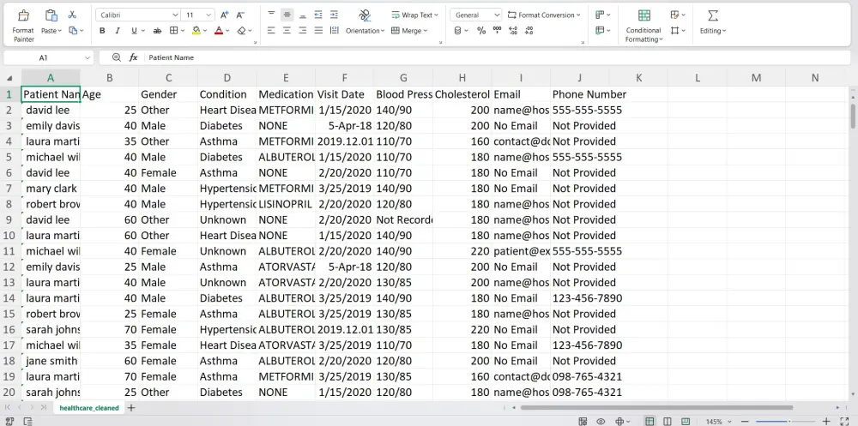This screenshot has height=426, width=858.
Task: Open Conditional Formatting menu
Action: (644, 26)
